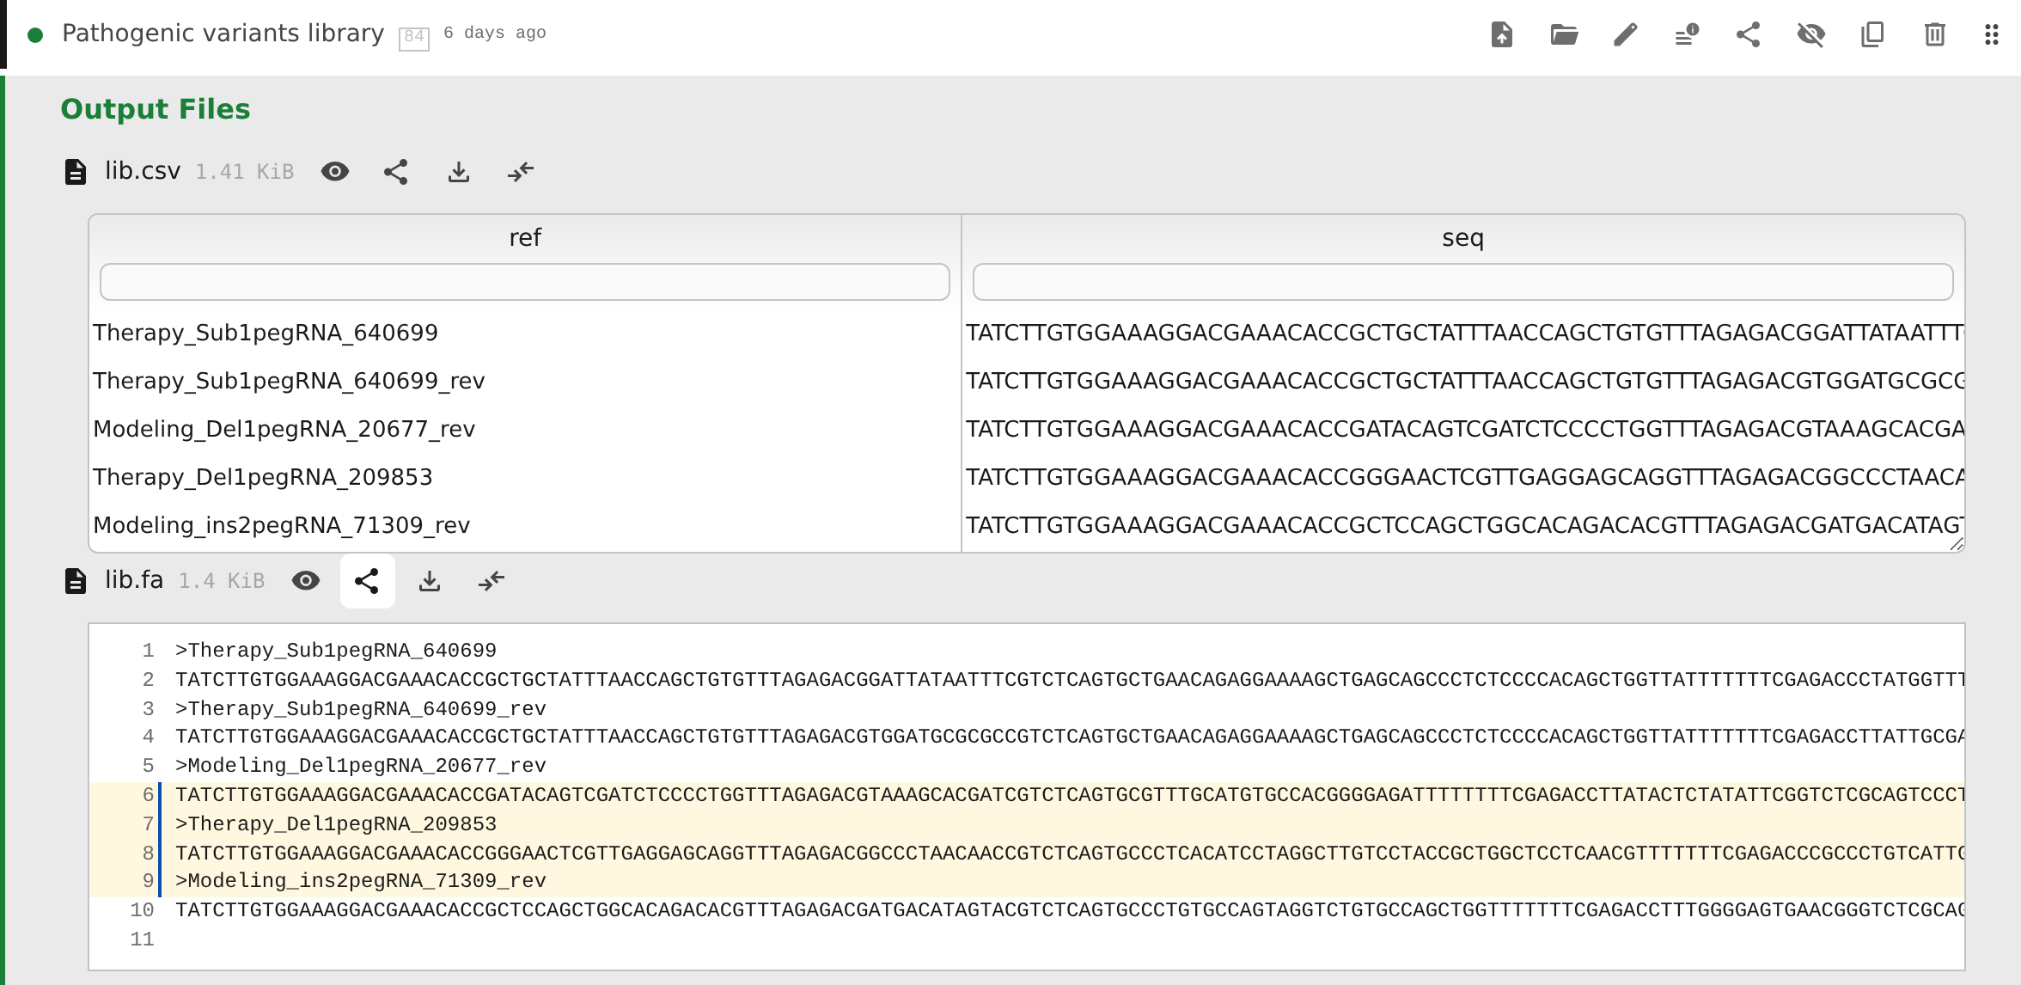Click line 1 >Therapy_Sub1pegRNA_640699 in lib.fa
2021x985 pixels.
coord(336,651)
